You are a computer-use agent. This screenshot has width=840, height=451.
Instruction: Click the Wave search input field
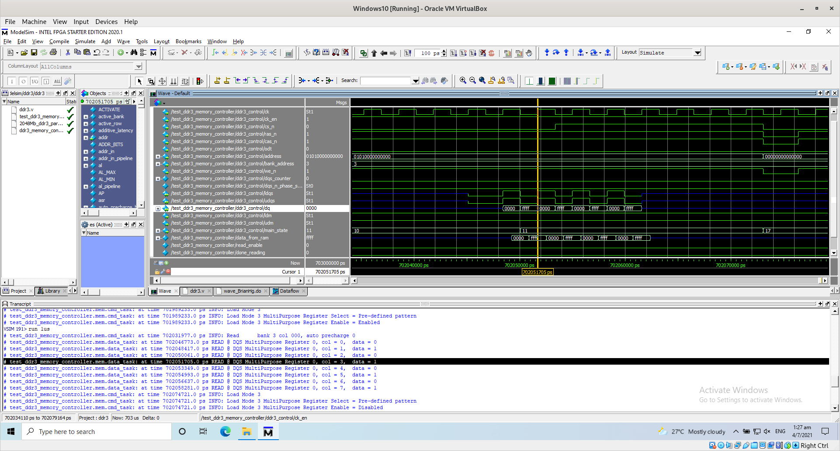pos(386,81)
